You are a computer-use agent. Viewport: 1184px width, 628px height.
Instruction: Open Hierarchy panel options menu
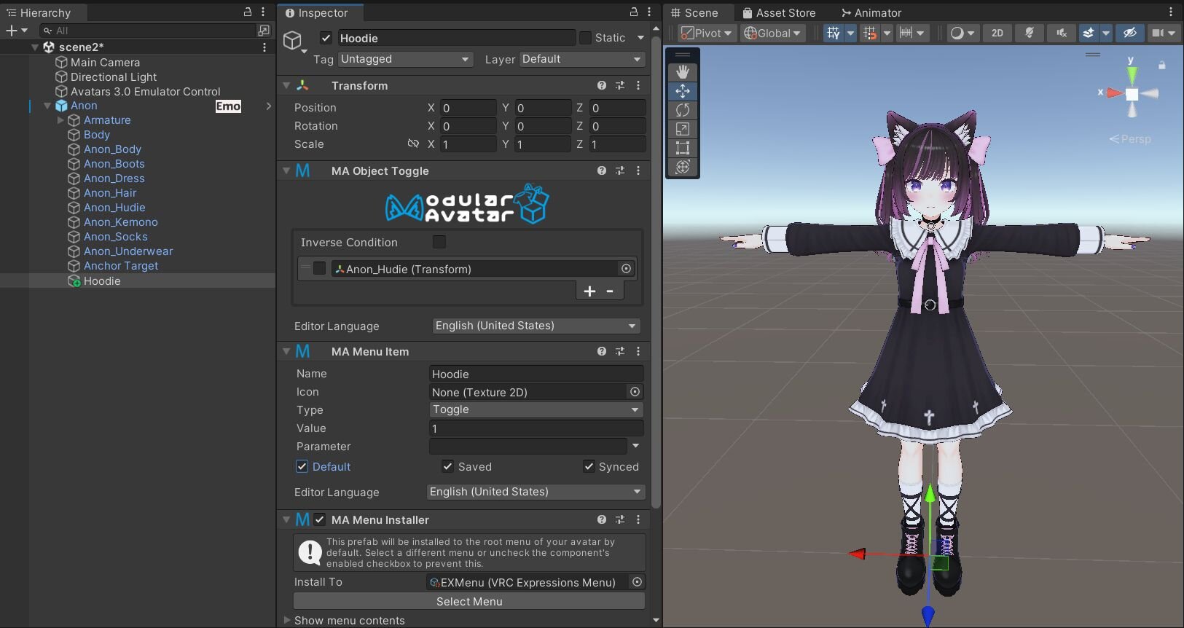pyautogui.click(x=263, y=12)
